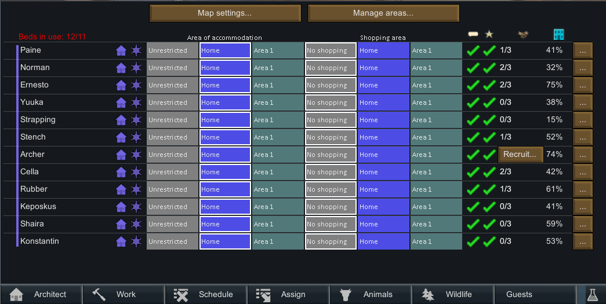Open the research flask icon in bottom bar
The height and width of the screenshot is (304, 606).
pos(592,294)
